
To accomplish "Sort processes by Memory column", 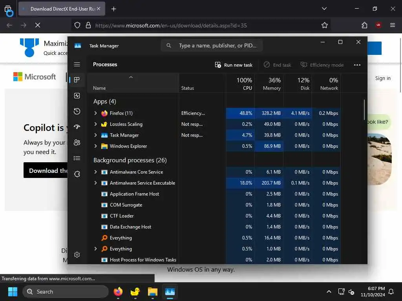I will coord(269,83).
